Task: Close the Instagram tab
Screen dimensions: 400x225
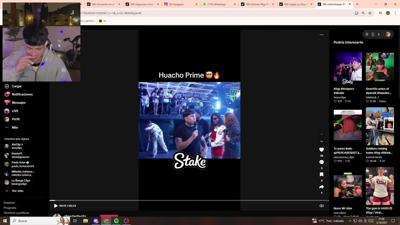Action: pyautogui.click(x=196, y=4)
